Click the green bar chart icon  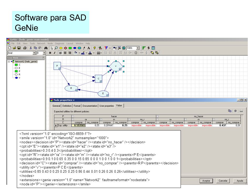click(x=144, y=48)
